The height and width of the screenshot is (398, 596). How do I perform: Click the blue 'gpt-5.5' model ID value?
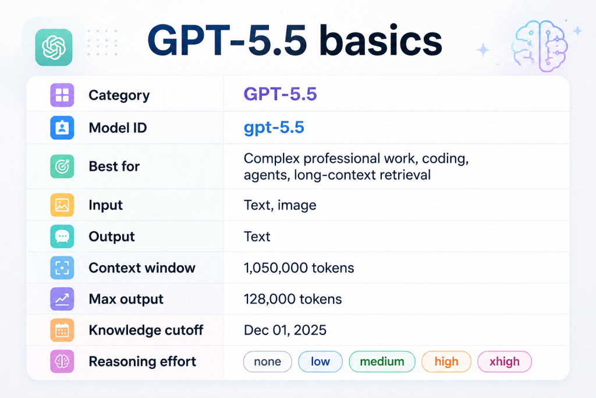(x=274, y=128)
